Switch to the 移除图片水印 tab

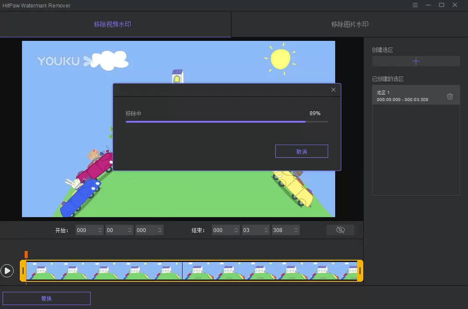click(x=350, y=25)
